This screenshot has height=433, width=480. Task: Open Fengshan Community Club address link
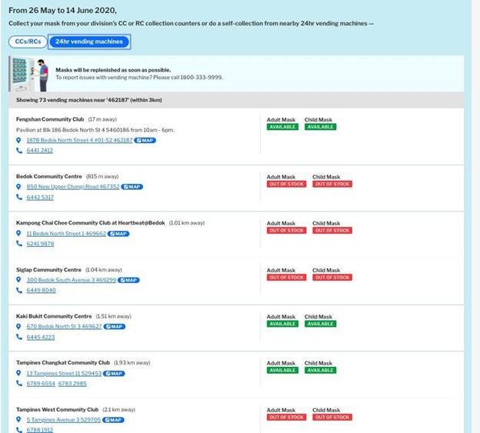79,140
